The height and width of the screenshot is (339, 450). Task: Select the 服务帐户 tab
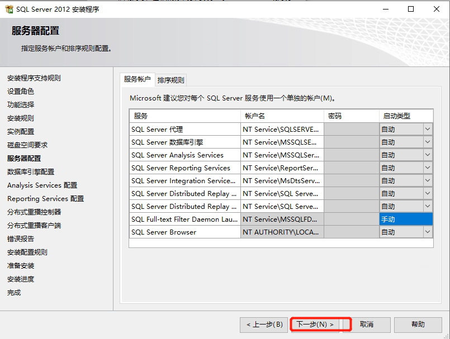[138, 79]
